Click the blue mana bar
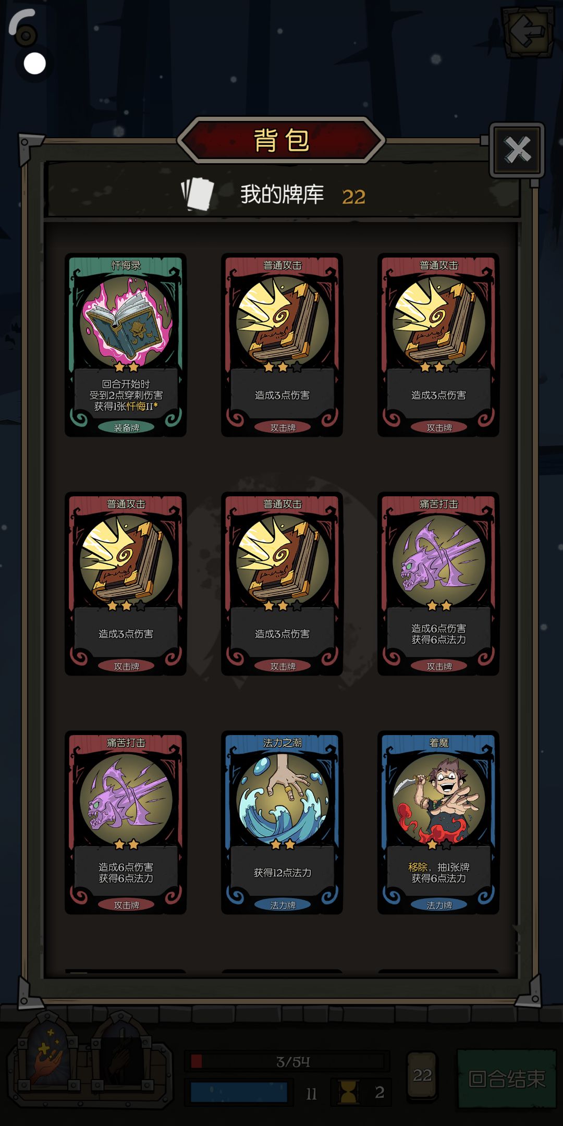Screen dimensions: 563x1126 [x=239, y=1092]
